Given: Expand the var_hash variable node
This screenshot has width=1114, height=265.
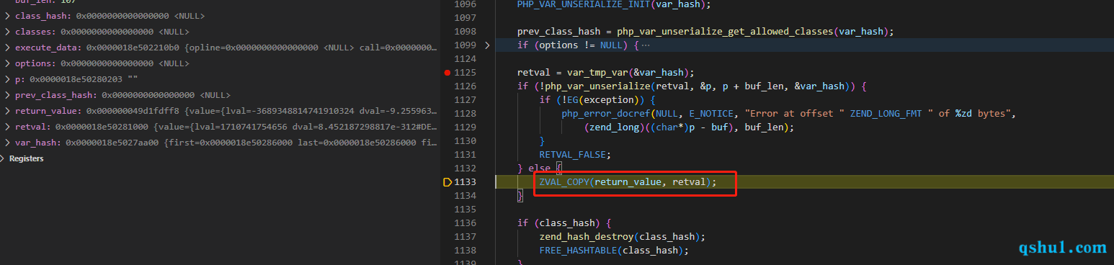Looking at the screenshot, I should click(6, 143).
